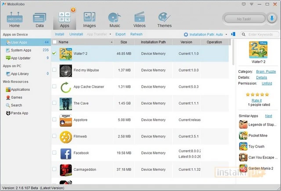
Task: Open the Music section
Action: pyautogui.click(x=115, y=20)
